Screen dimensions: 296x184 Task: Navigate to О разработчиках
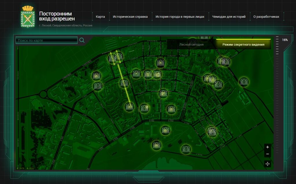coord(266,17)
